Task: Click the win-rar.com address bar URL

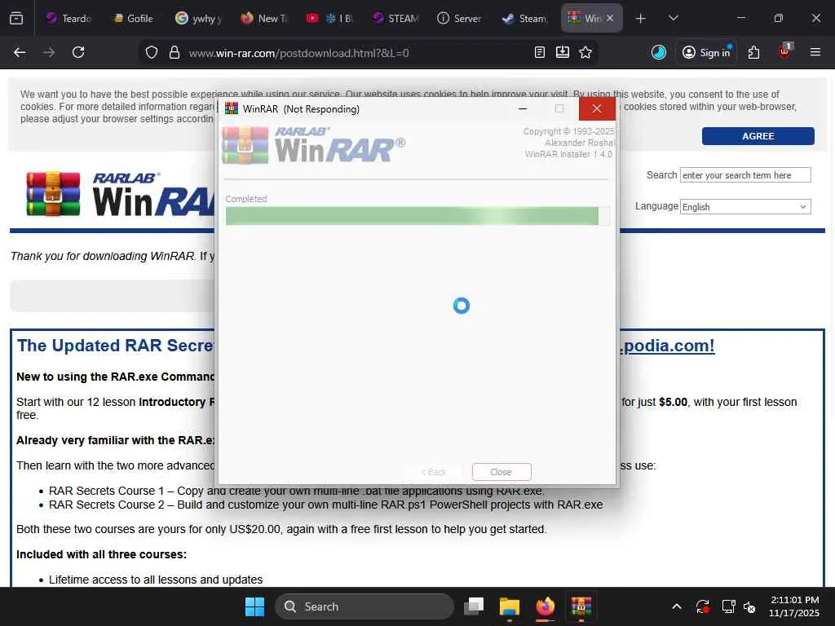Action: [x=298, y=53]
